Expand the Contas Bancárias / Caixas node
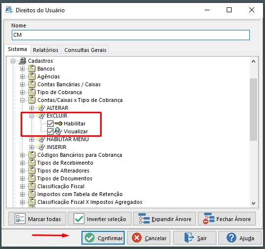Viewport: 265px width, 249px height. click(22, 84)
